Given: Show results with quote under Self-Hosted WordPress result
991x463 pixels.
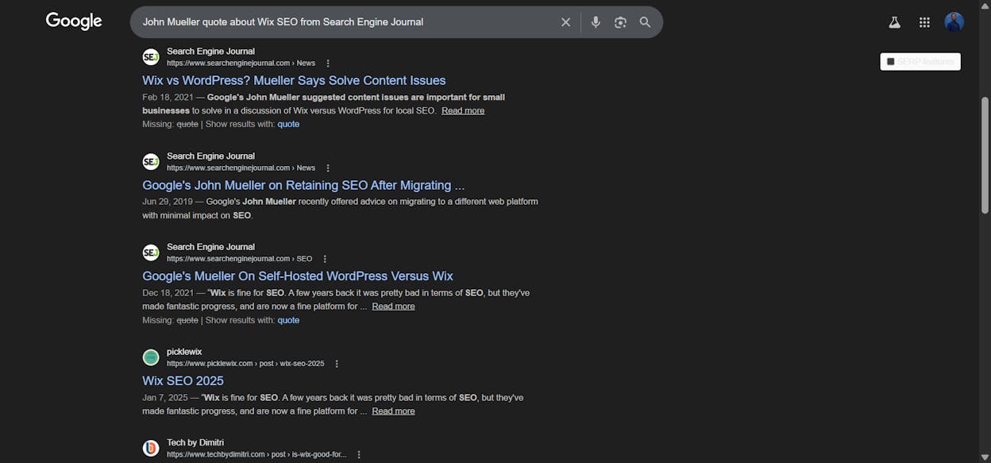Looking at the screenshot, I should pyautogui.click(x=288, y=320).
